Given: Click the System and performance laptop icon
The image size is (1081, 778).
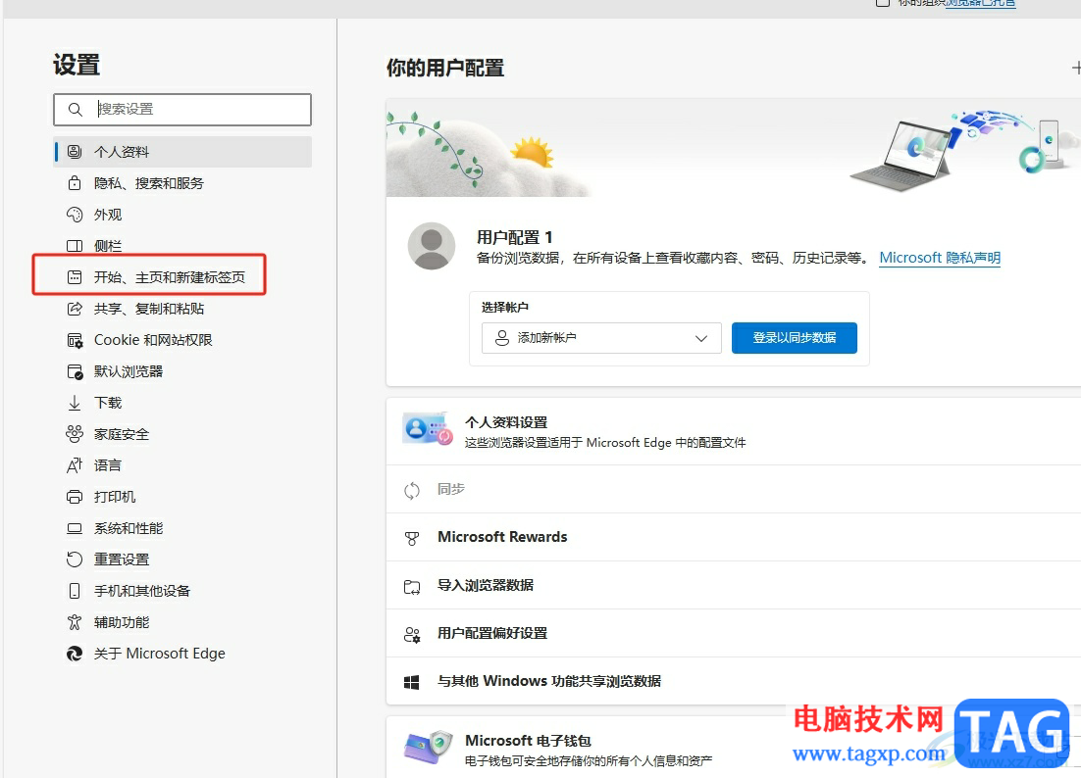Looking at the screenshot, I should point(75,528).
